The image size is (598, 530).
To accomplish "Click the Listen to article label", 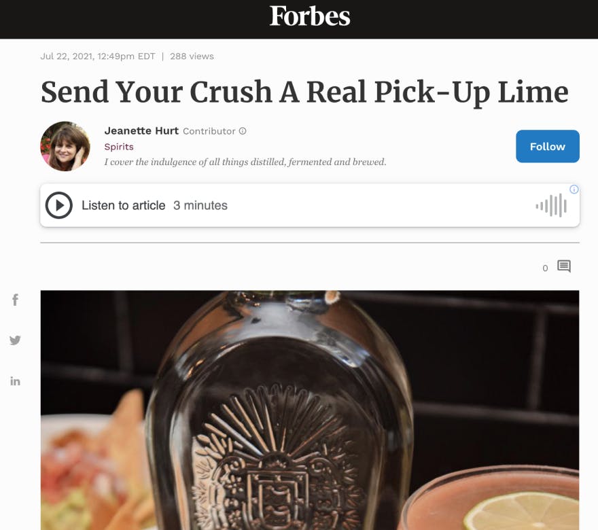I will click(124, 205).
